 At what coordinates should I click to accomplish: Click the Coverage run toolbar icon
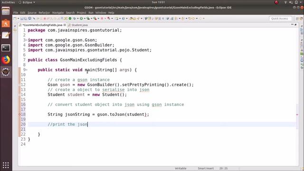pos(88,19)
